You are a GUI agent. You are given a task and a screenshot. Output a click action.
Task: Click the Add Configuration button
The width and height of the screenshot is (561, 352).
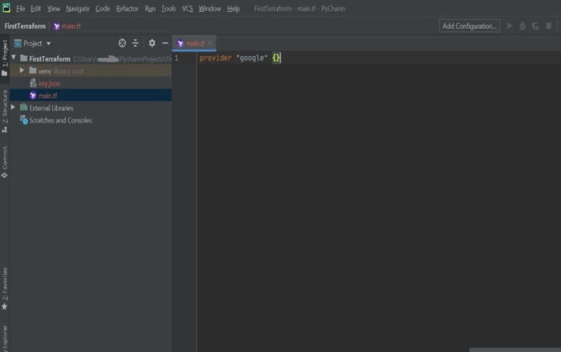click(x=469, y=26)
